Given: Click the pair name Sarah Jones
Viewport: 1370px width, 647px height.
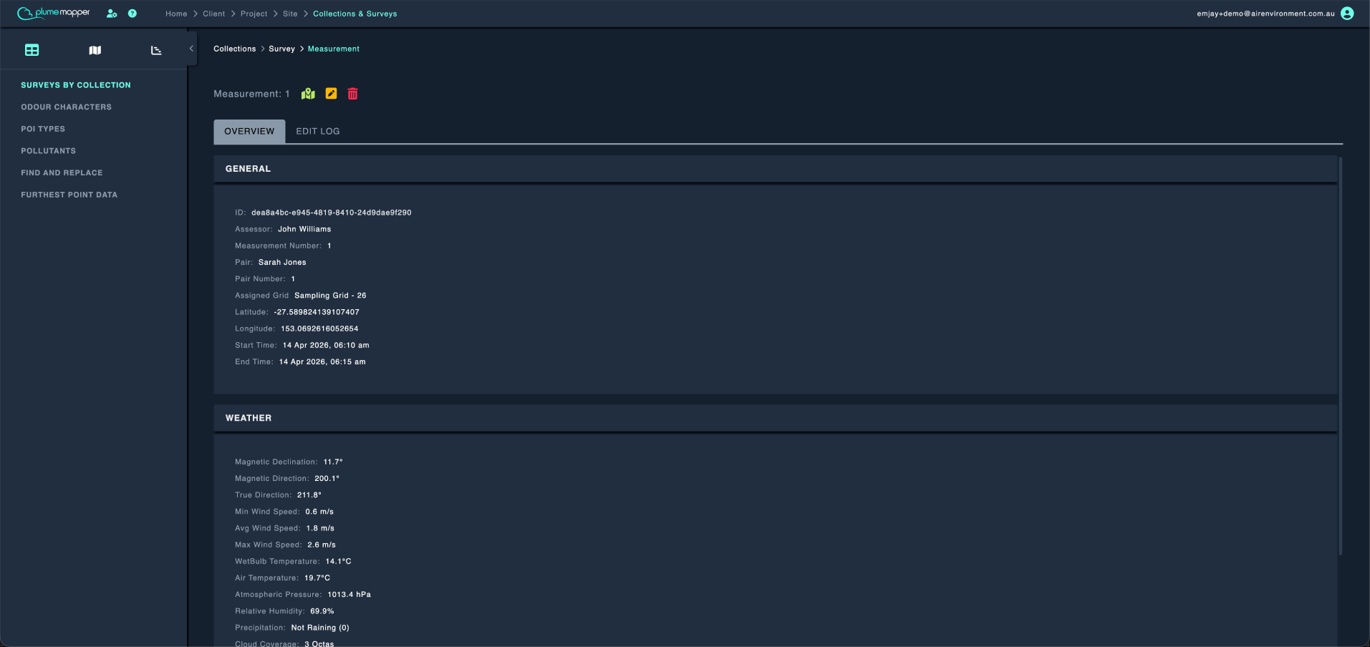Looking at the screenshot, I should click(282, 263).
